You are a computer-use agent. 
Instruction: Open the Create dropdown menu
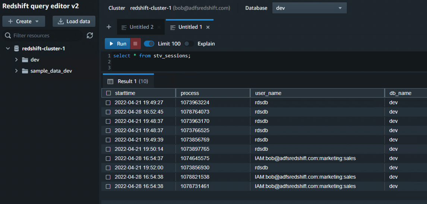24,21
